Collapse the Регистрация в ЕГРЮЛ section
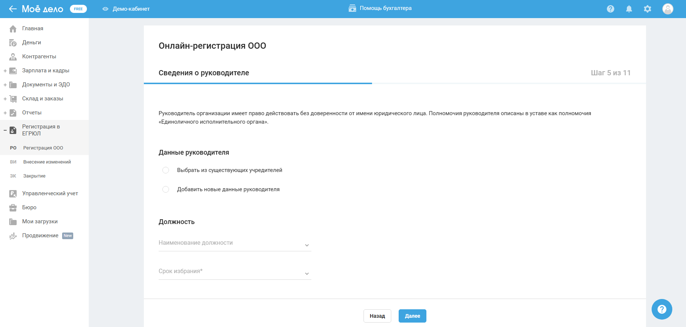 (x=5, y=130)
